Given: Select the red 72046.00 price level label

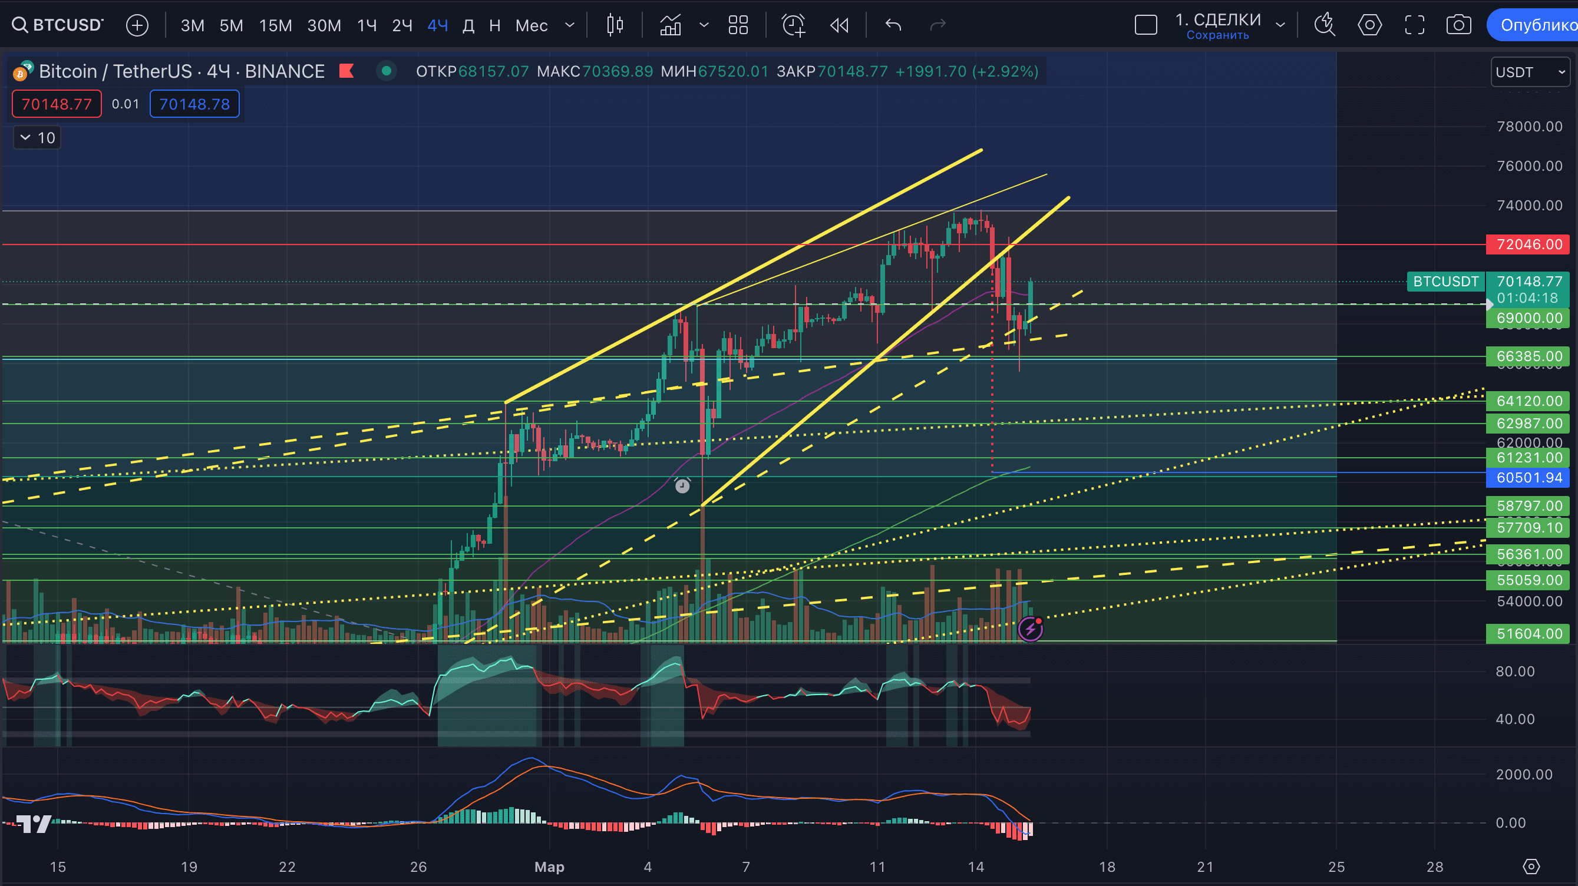Looking at the screenshot, I should [1528, 244].
